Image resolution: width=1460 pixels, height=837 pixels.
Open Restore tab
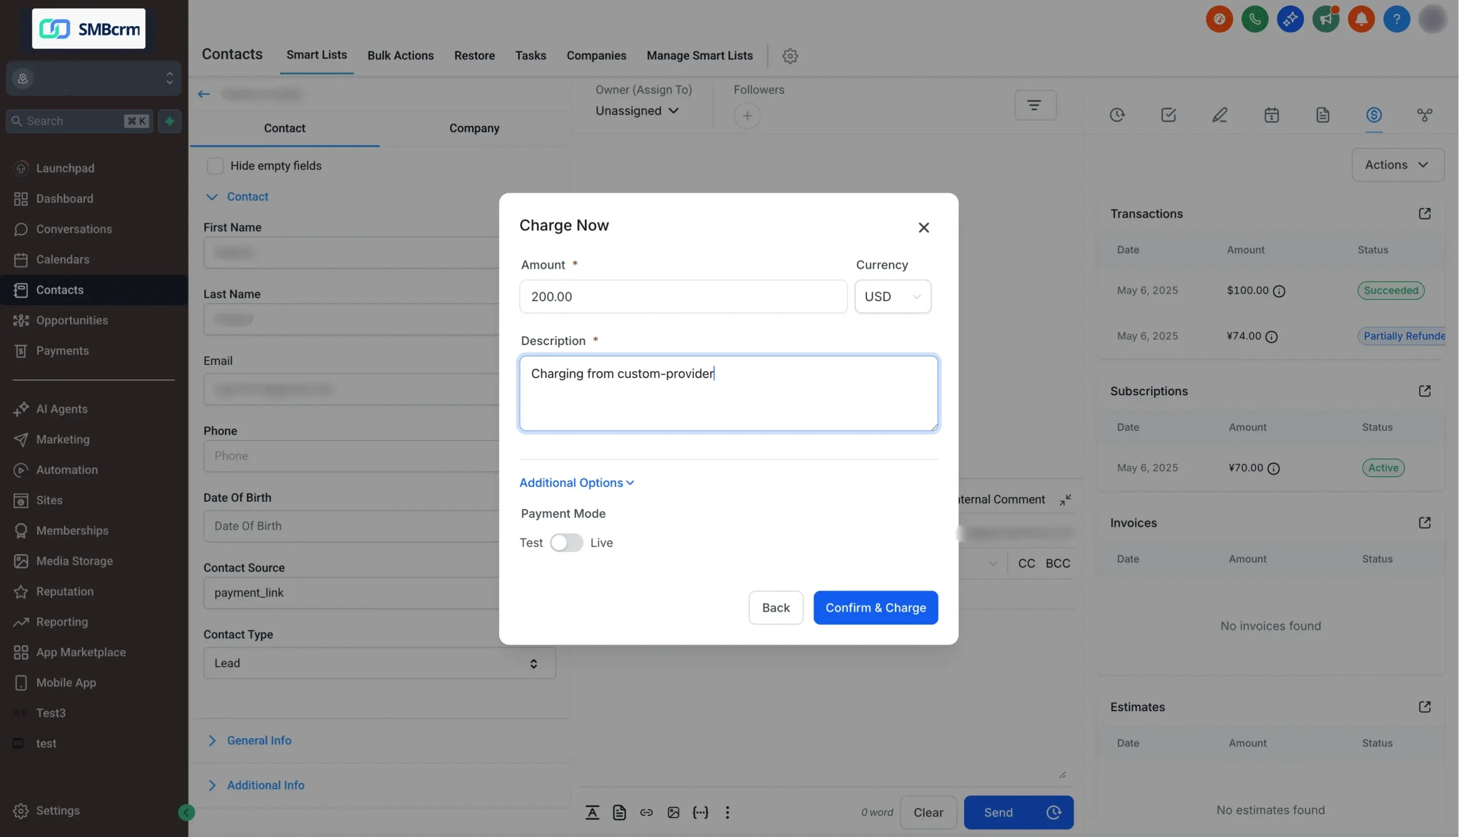coord(474,56)
